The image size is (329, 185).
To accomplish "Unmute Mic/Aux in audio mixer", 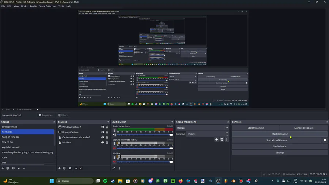I will click(114, 162).
